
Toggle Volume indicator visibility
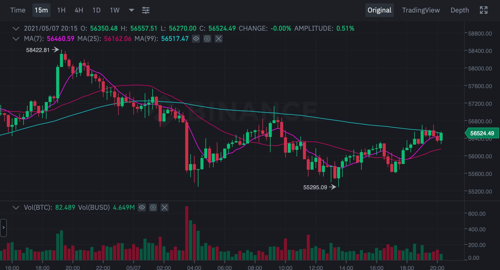pos(142,207)
